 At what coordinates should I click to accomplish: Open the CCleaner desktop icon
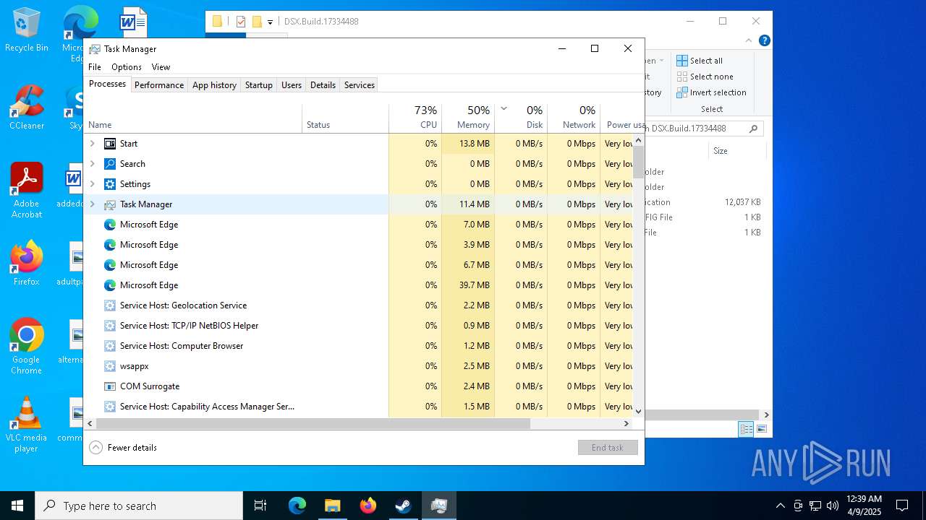click(x=26, y=108)
